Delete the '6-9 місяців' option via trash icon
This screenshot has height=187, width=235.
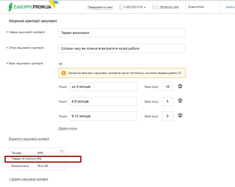180,101
